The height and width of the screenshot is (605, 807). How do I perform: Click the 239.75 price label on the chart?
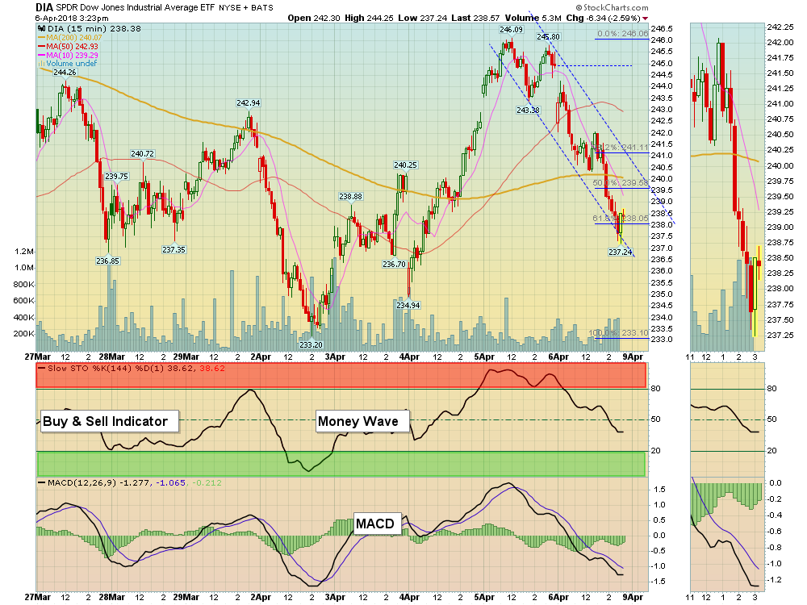[116, 177]
